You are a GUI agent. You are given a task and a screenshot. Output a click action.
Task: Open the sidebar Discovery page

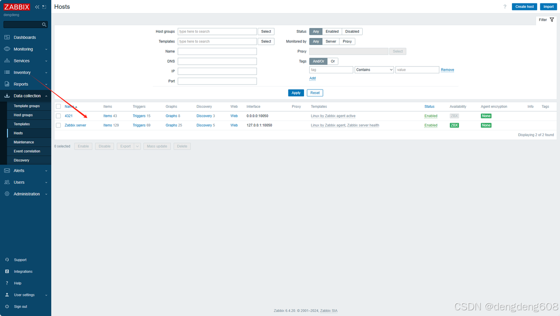click(x=21, y=160)
